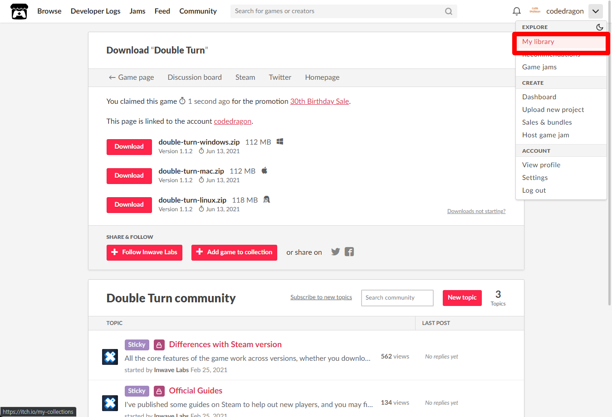The image size is (612, 417).
Task: Click the Linux penguin icon
Action: coord(267,199)
